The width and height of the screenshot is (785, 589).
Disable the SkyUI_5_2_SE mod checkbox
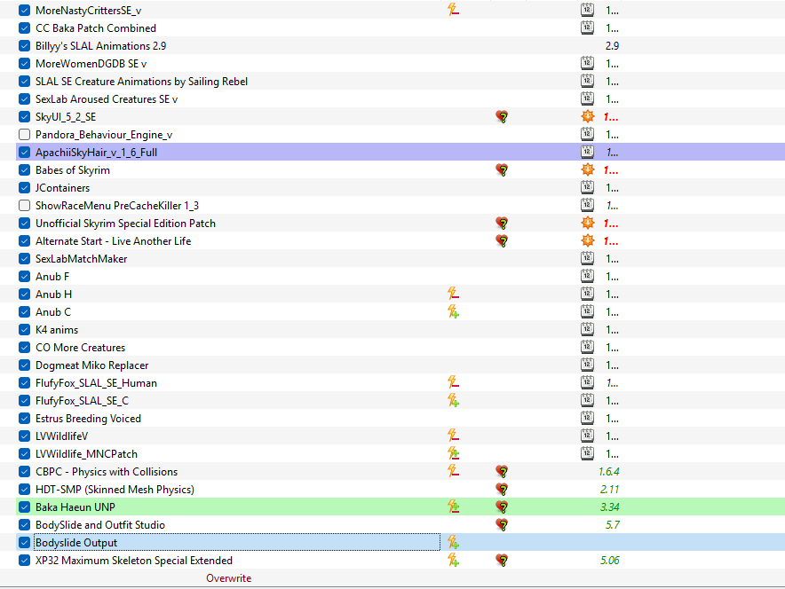point(24,117)
